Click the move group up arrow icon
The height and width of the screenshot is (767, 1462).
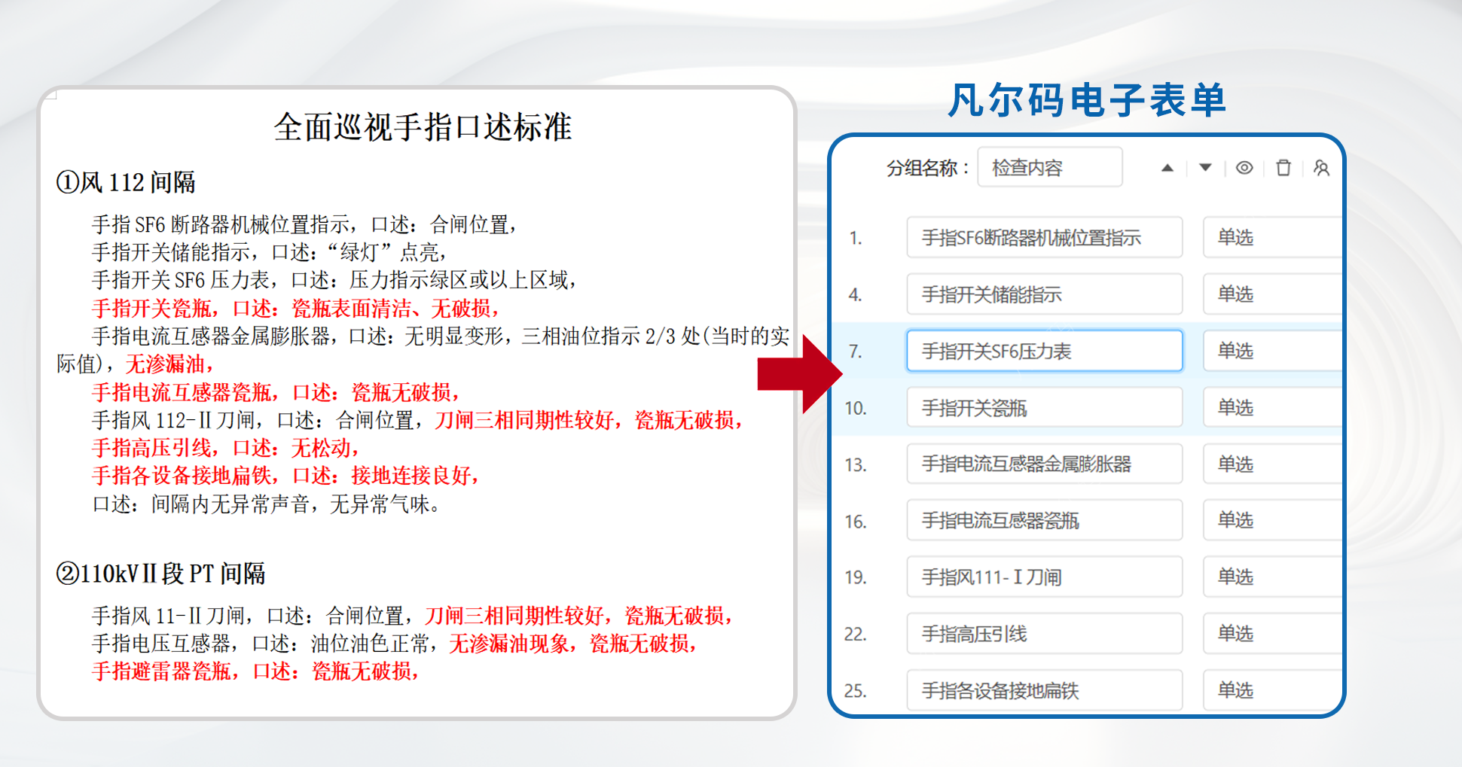tap(1167, 169)
